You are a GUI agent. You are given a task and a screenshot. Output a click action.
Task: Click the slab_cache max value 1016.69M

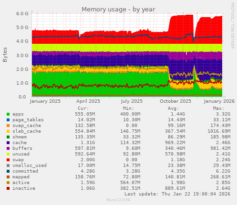pos(219,131)
